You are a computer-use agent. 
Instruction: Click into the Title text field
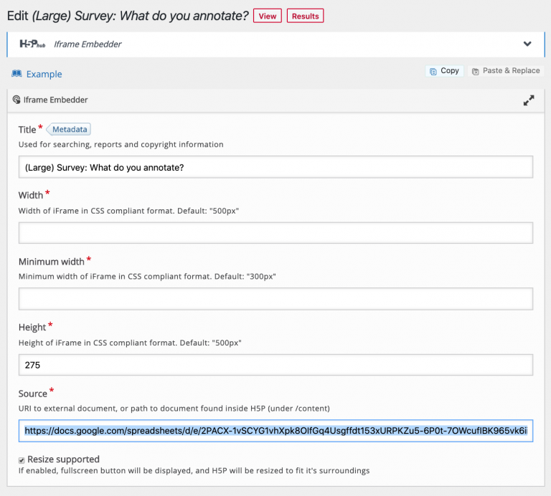pos(275,167)
